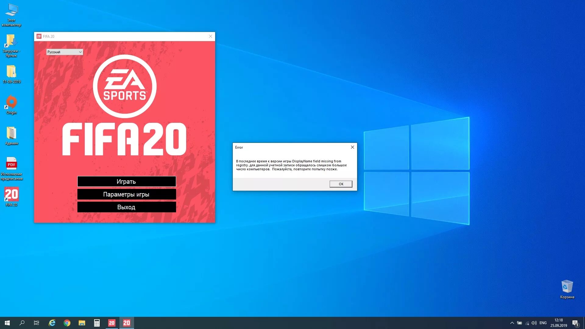The width and height of the screenshot is (585, 329).
Task: Select the Корзина recycle bin icon
Action: tap(567, 289)
